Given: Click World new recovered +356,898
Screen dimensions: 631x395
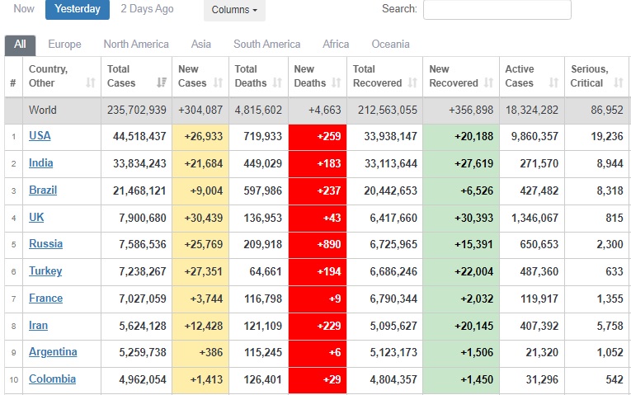Looking at the screenshot, I should [x=471, y=110].
